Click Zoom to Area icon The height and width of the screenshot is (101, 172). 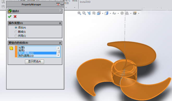click(x=84, y=13)
